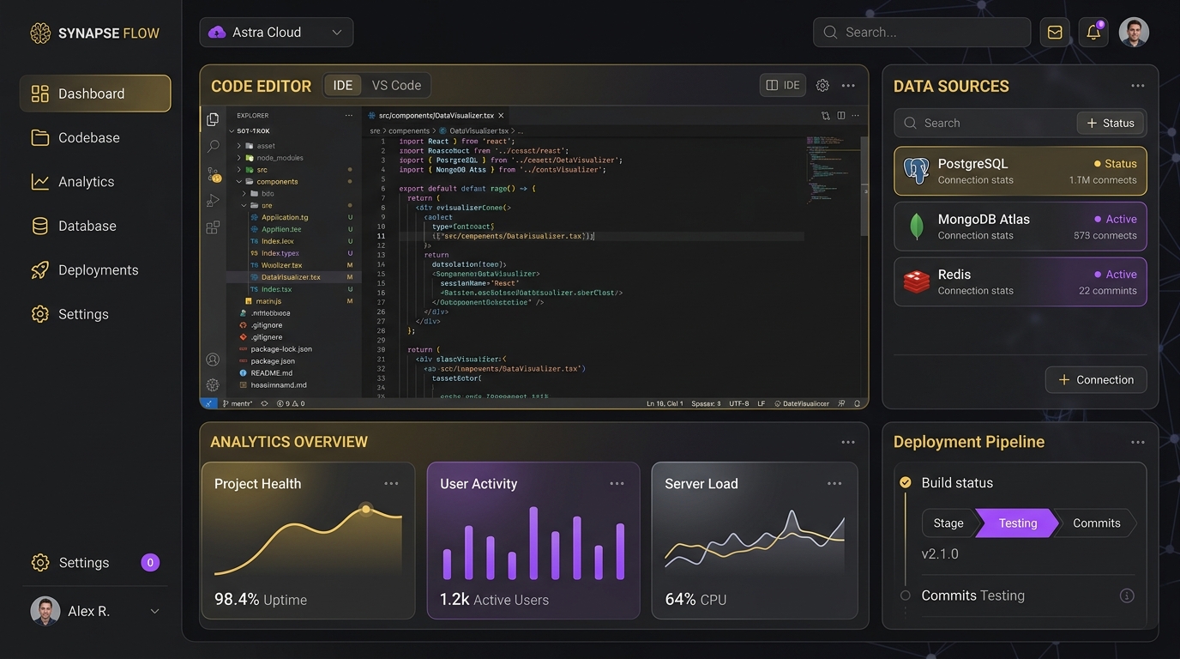Close the DataVisualizer.tsx editor tab

pos(501,115)
